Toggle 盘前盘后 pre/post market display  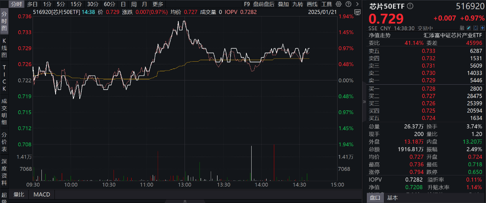tap(264, 4)
